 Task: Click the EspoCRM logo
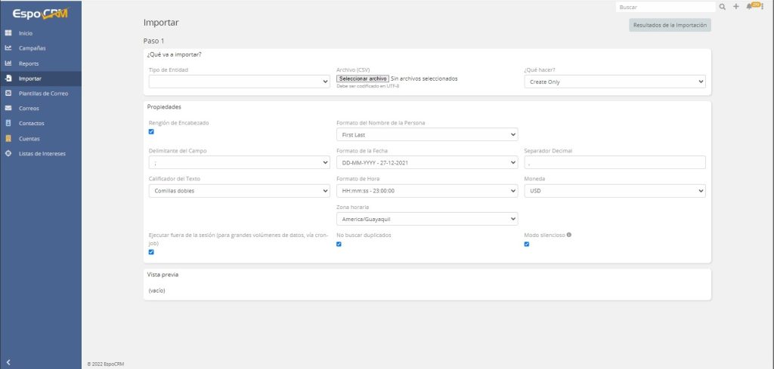(x=40, y=12)
